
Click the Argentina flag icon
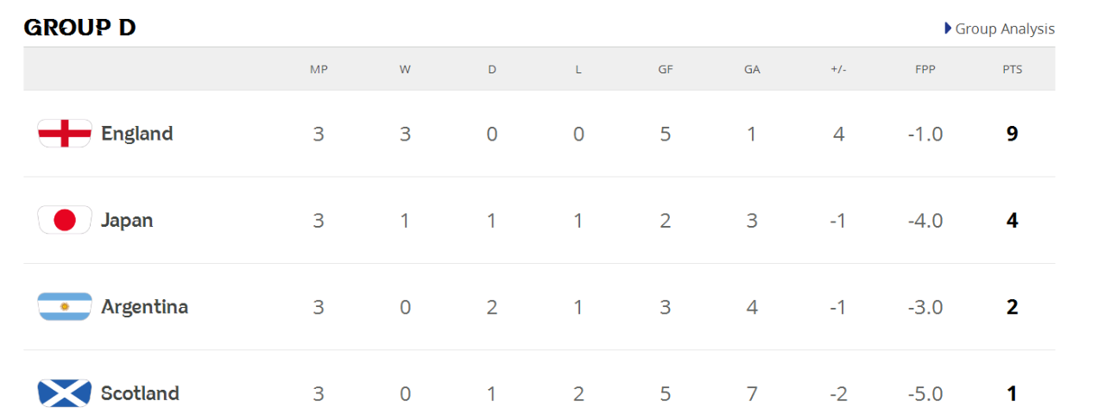coord(65,306)
